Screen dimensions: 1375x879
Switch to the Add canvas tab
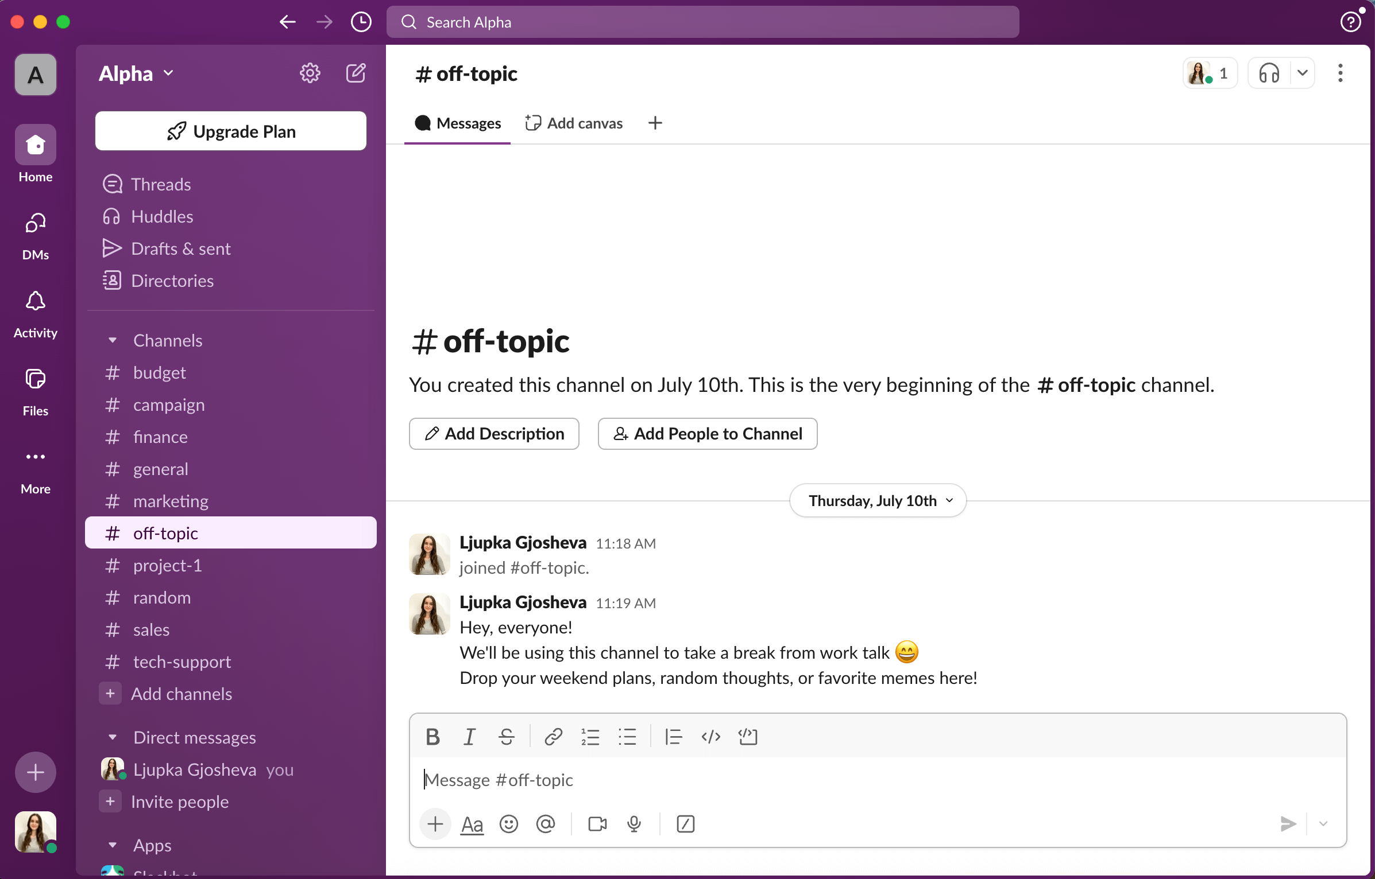coord(574,123)
